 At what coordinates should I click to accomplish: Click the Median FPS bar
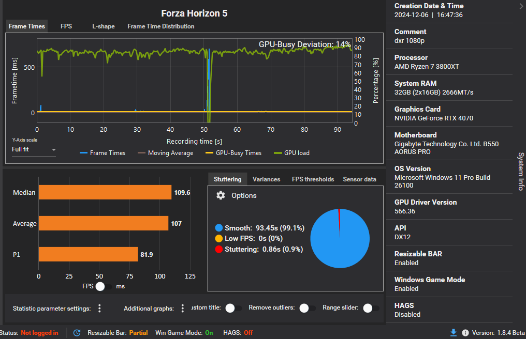[x=105, y=192]
